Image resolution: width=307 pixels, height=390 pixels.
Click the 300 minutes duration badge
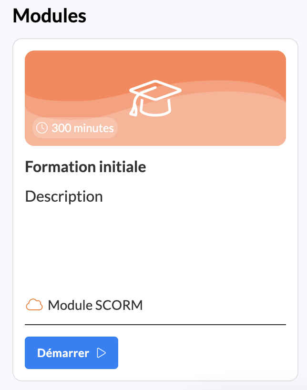coord(75,128)
